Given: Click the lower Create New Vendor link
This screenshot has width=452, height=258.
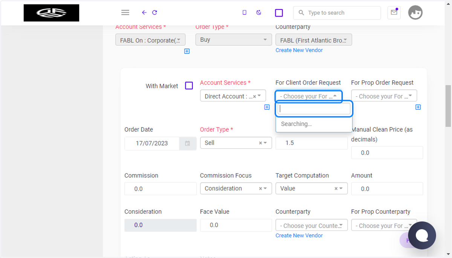Looking at the screenshot, I should (x=299, y=235).
